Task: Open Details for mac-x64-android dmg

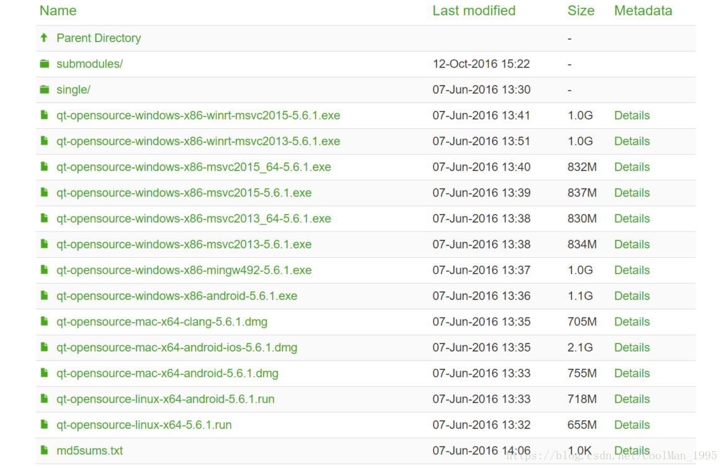Action: pyautogui.click(x=632, y=373)
